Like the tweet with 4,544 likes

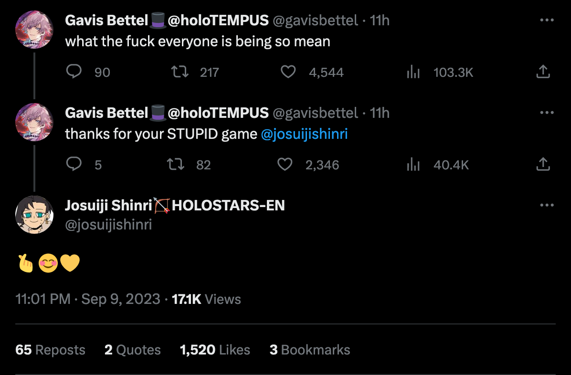pos(288,72)
